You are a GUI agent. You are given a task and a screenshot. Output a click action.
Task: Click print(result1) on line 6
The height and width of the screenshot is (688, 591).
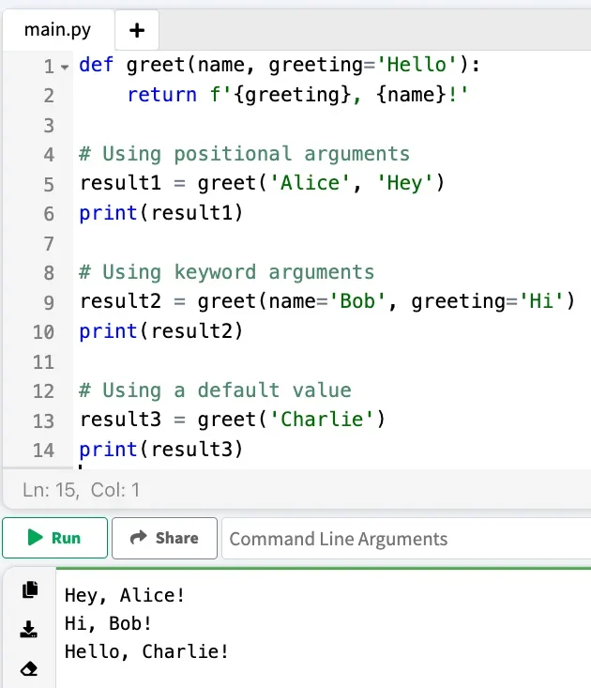pos(161,213)
